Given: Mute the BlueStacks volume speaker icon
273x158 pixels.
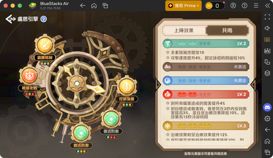Looking at the screenshot, I should coord(267,28).
